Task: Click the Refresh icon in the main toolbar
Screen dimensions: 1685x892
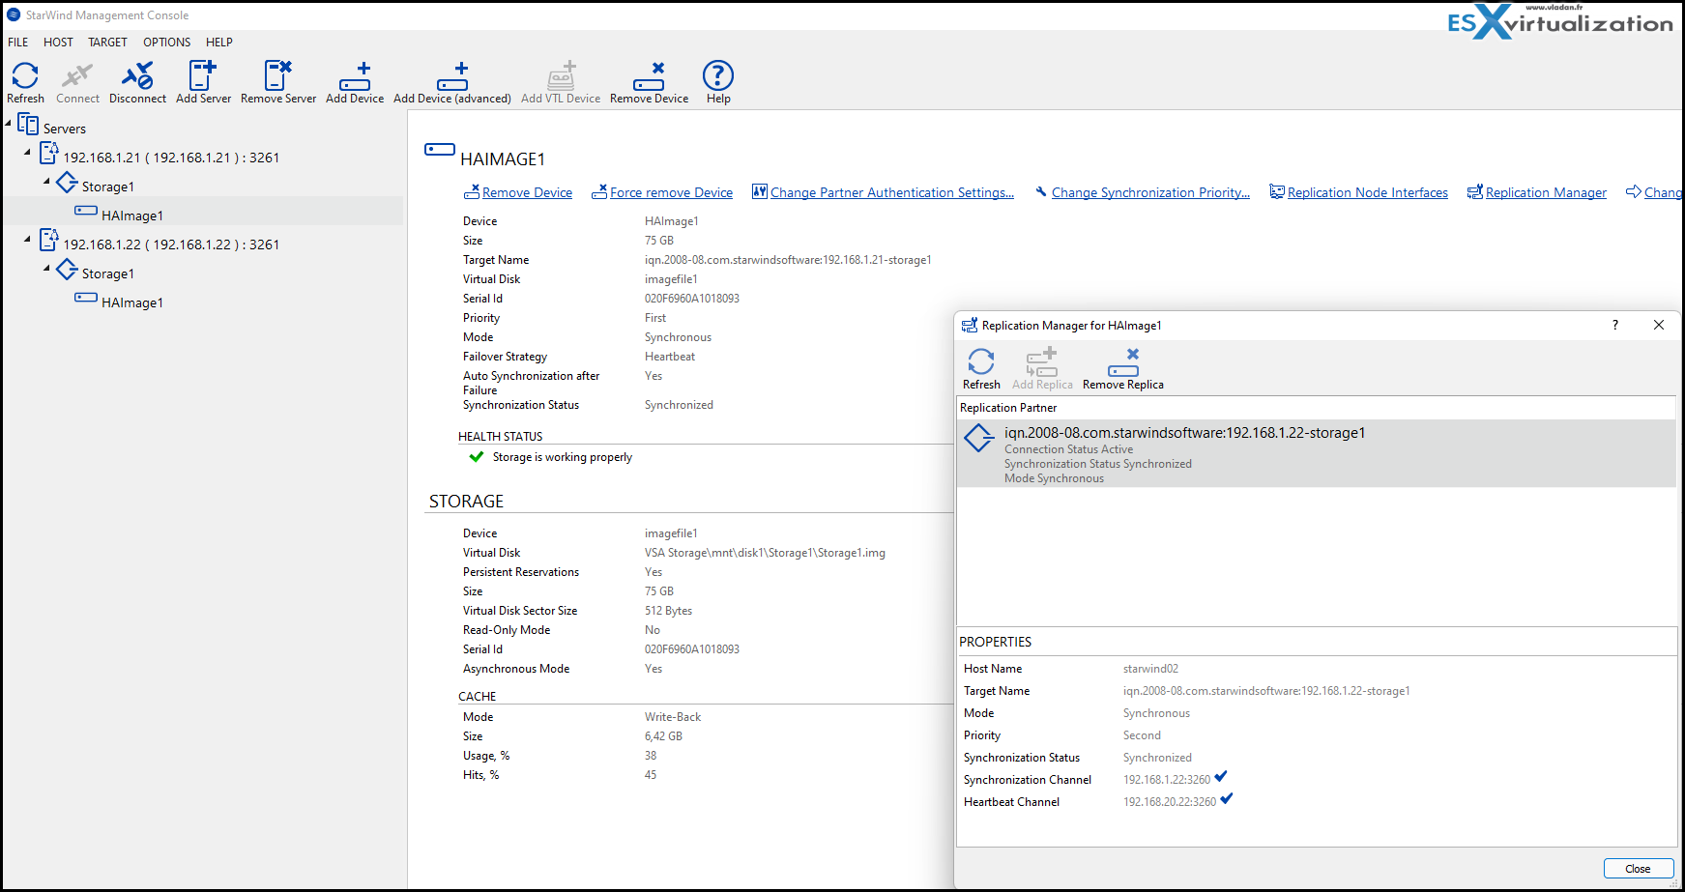Action: [25, 75]
